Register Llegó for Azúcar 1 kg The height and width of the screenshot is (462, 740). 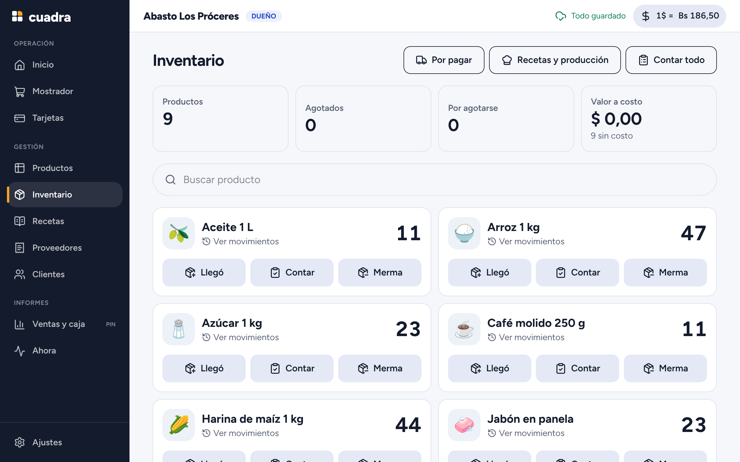(204, 368)
